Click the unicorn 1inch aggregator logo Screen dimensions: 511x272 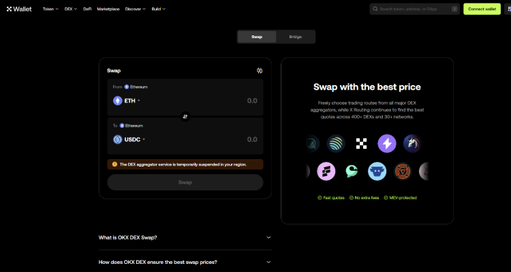(412, 143)
